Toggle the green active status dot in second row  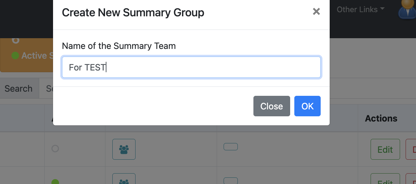click(x=55, y=182)
